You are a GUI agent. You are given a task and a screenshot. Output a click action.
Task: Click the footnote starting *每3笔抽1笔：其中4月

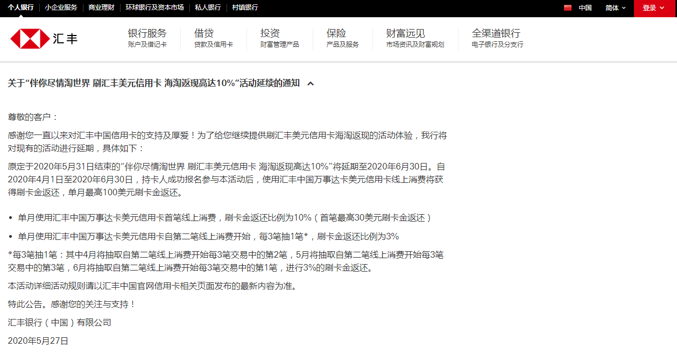pyautogui.click(x=226, y=261)
